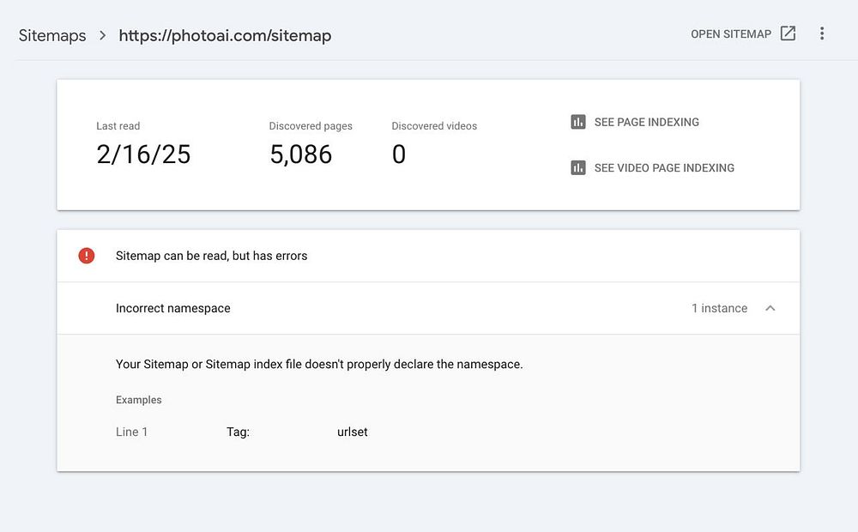Click the OPEN SITEMAP button text

click(x=731, y=34)
